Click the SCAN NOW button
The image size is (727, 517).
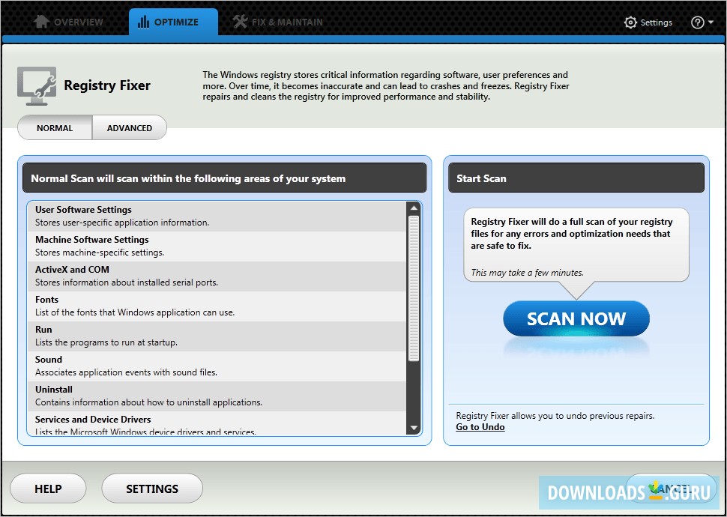(x=576, y=318)
